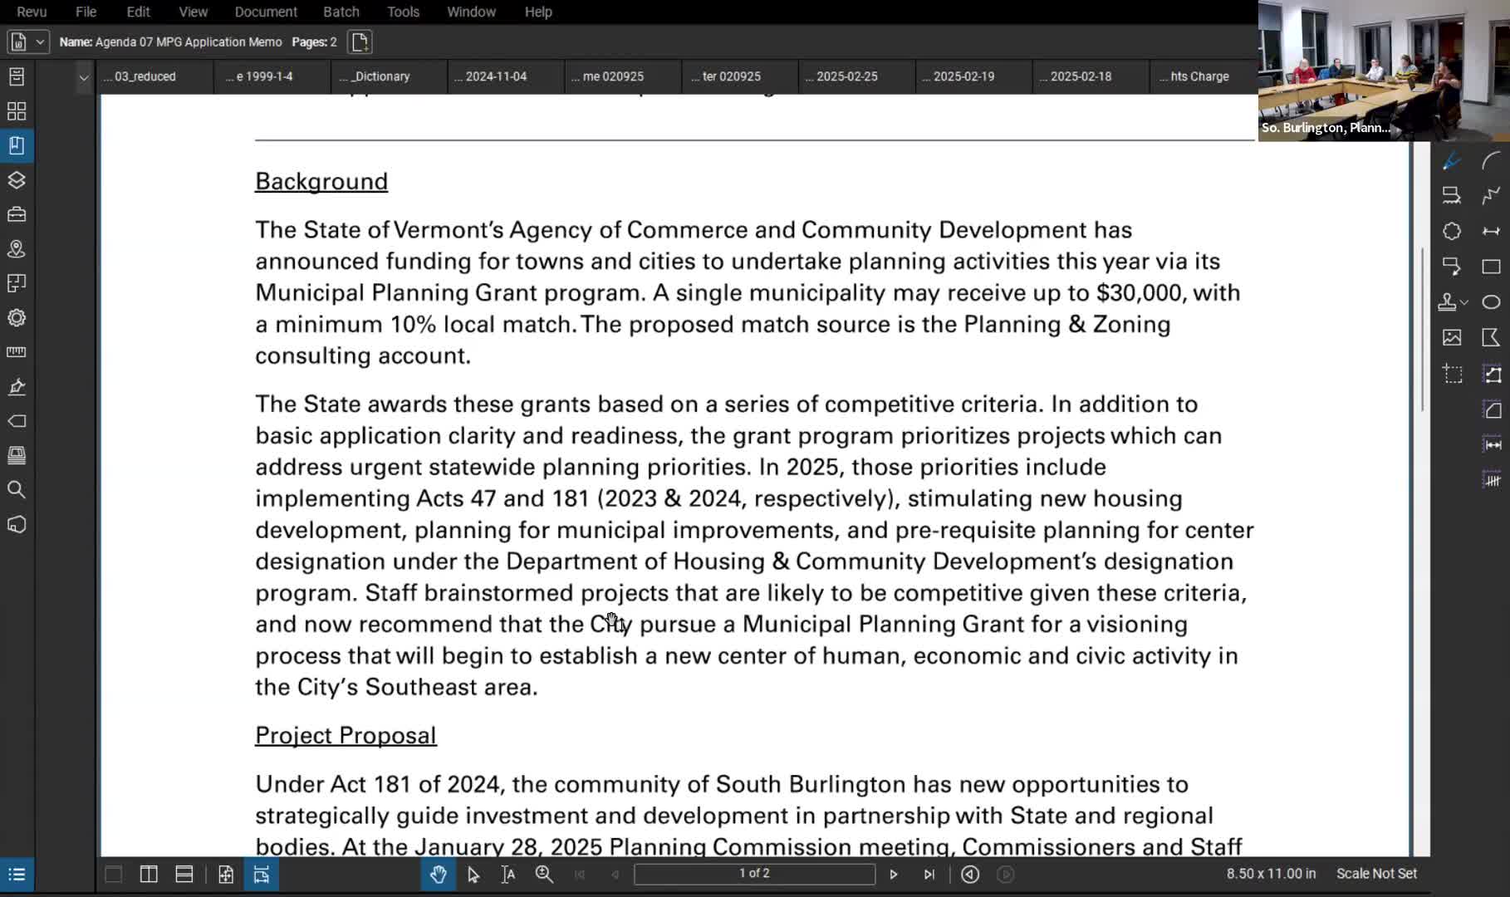Open the Markups List panel

pyautogui.click(x=17, y=875)
